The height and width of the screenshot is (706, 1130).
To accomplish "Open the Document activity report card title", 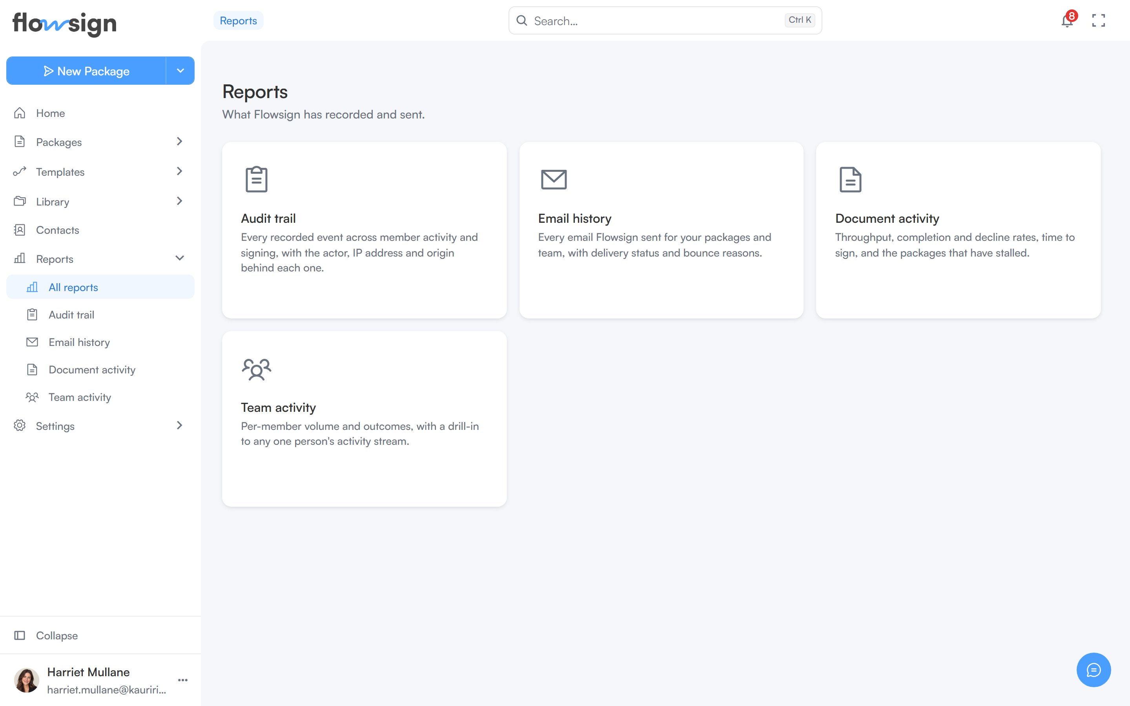I will [x=887, y=218].
